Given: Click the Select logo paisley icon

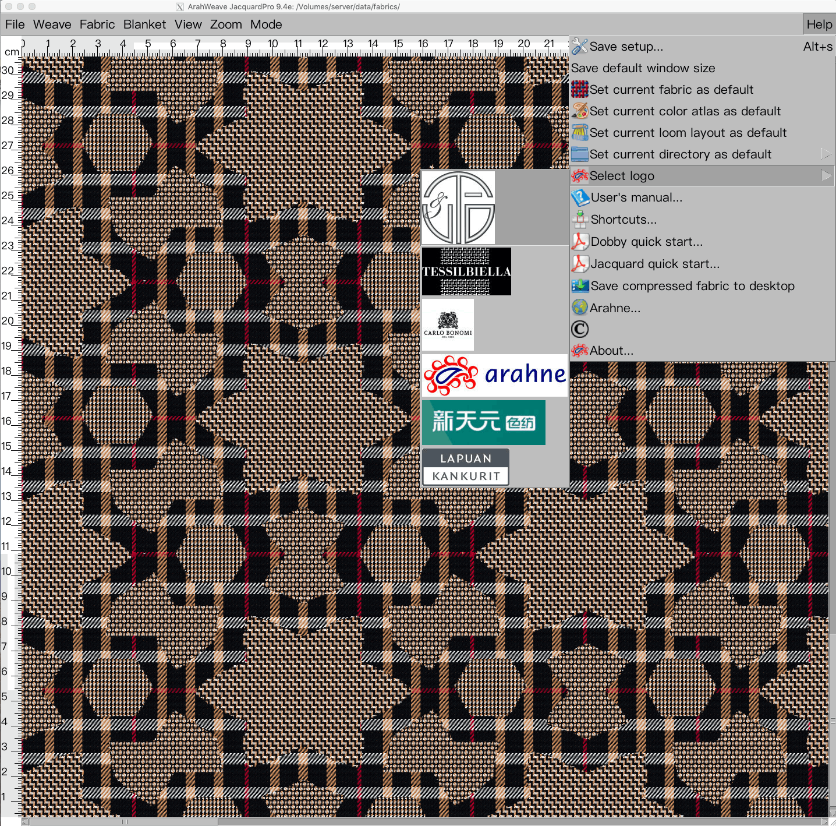Looking at the screenshot, I should point(579,175).
